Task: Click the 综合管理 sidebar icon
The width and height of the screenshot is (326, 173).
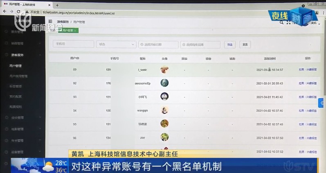Action: [x=7, y=117]
